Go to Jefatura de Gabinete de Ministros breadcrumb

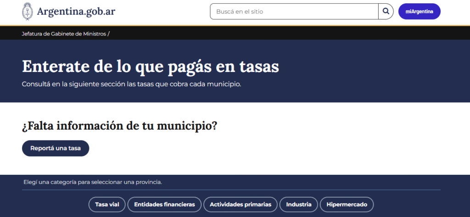point(64,33)
